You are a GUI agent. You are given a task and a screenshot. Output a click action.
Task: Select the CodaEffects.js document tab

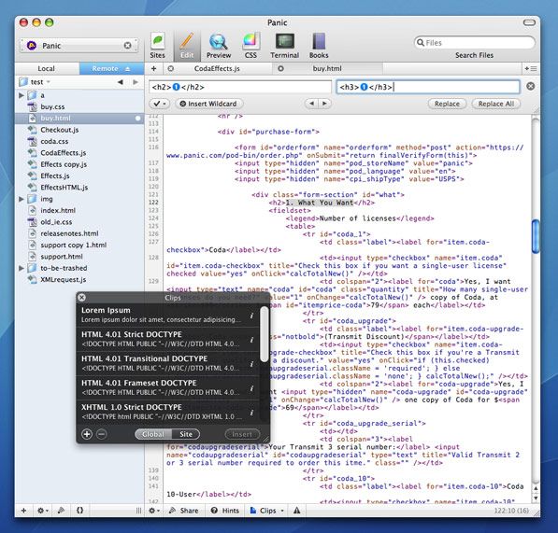pyautogui.click(x=217, y=68)
